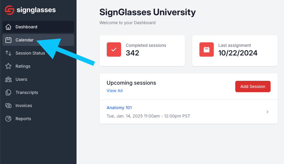This screenshot has height=164, width=284.
Task: Open the View All sessions link
Action: click(x=114, y=91)
